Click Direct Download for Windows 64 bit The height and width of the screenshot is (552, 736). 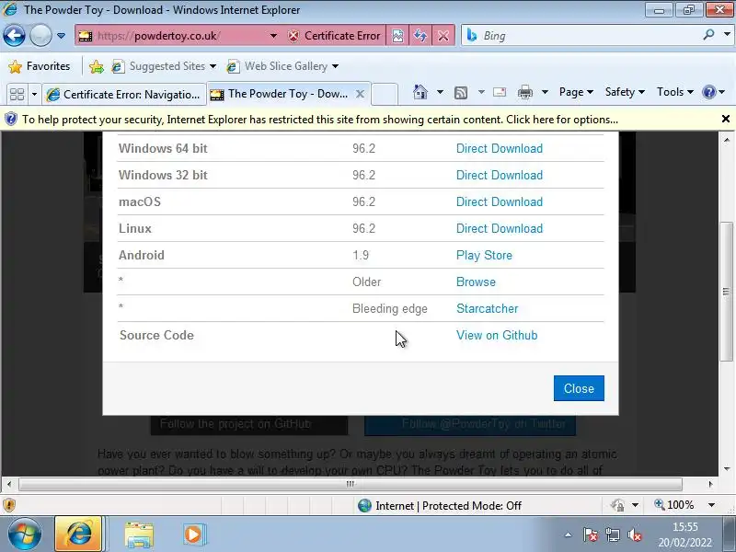[x=500, y=148]
